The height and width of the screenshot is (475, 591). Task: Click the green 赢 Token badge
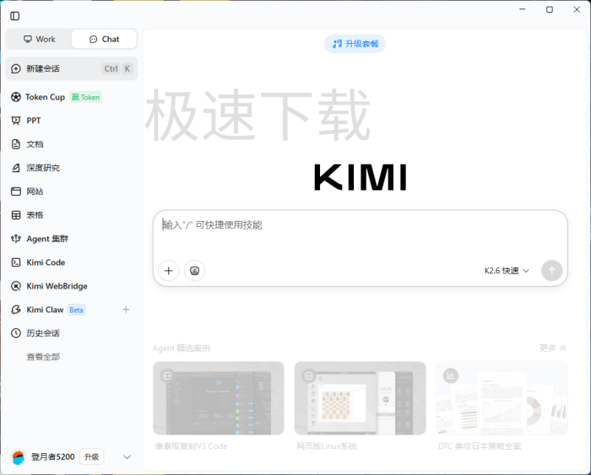pos(86,97)
